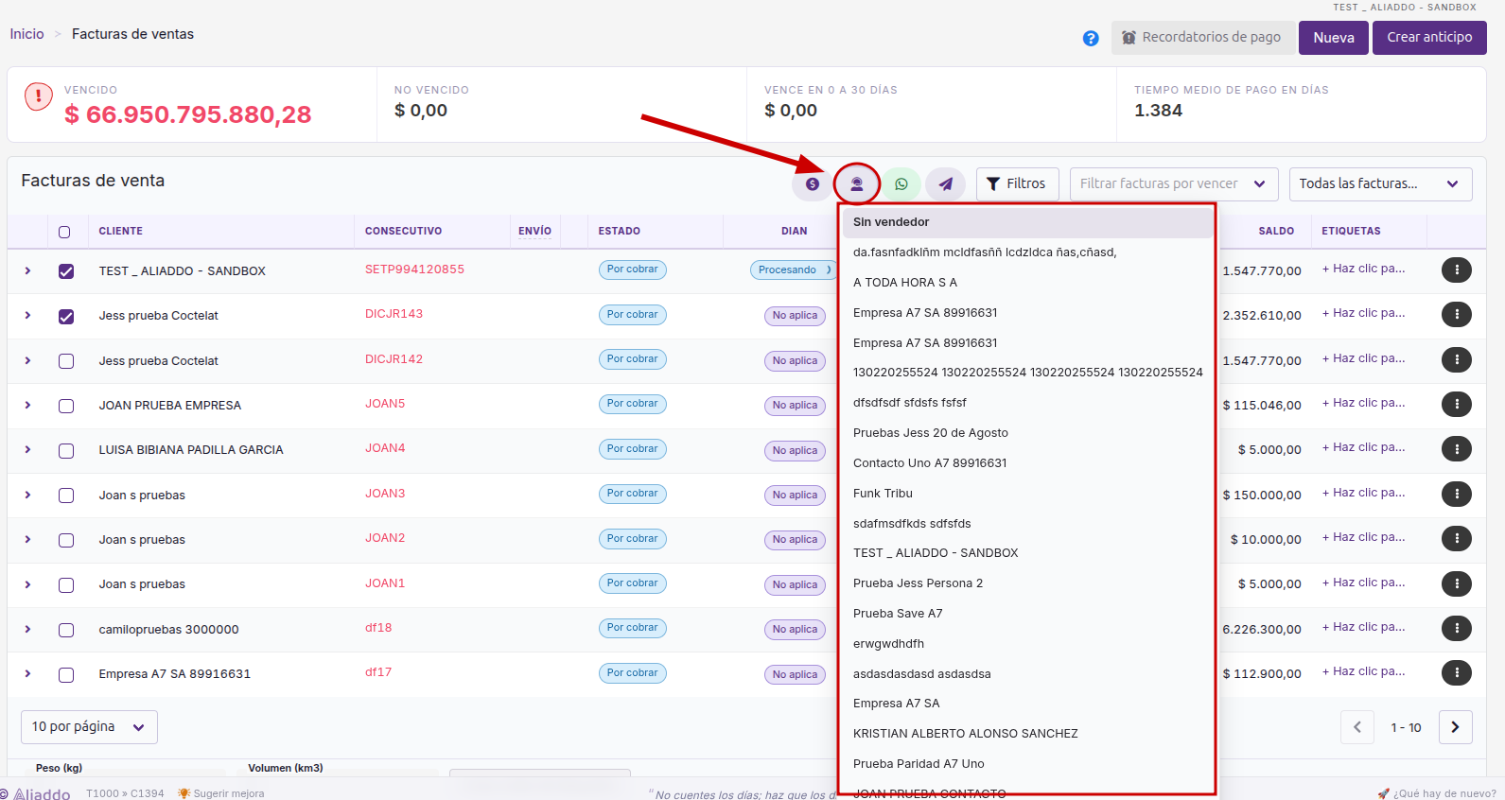Go to Inicio breadcrumb link

click(26, 34)
